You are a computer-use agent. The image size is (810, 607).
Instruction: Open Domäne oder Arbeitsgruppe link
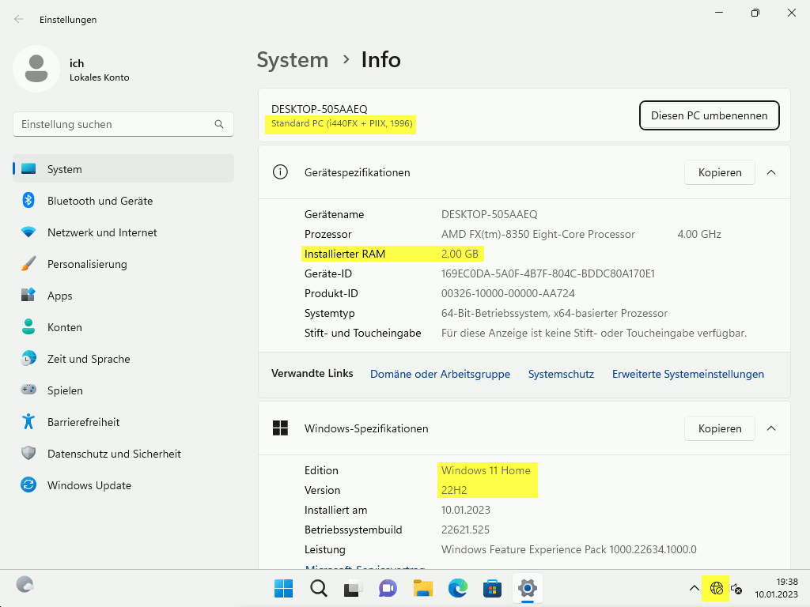pos(440,374)
